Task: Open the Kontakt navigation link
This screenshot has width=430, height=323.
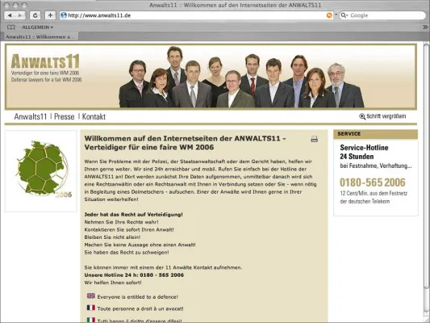Action: coord(94,116)
